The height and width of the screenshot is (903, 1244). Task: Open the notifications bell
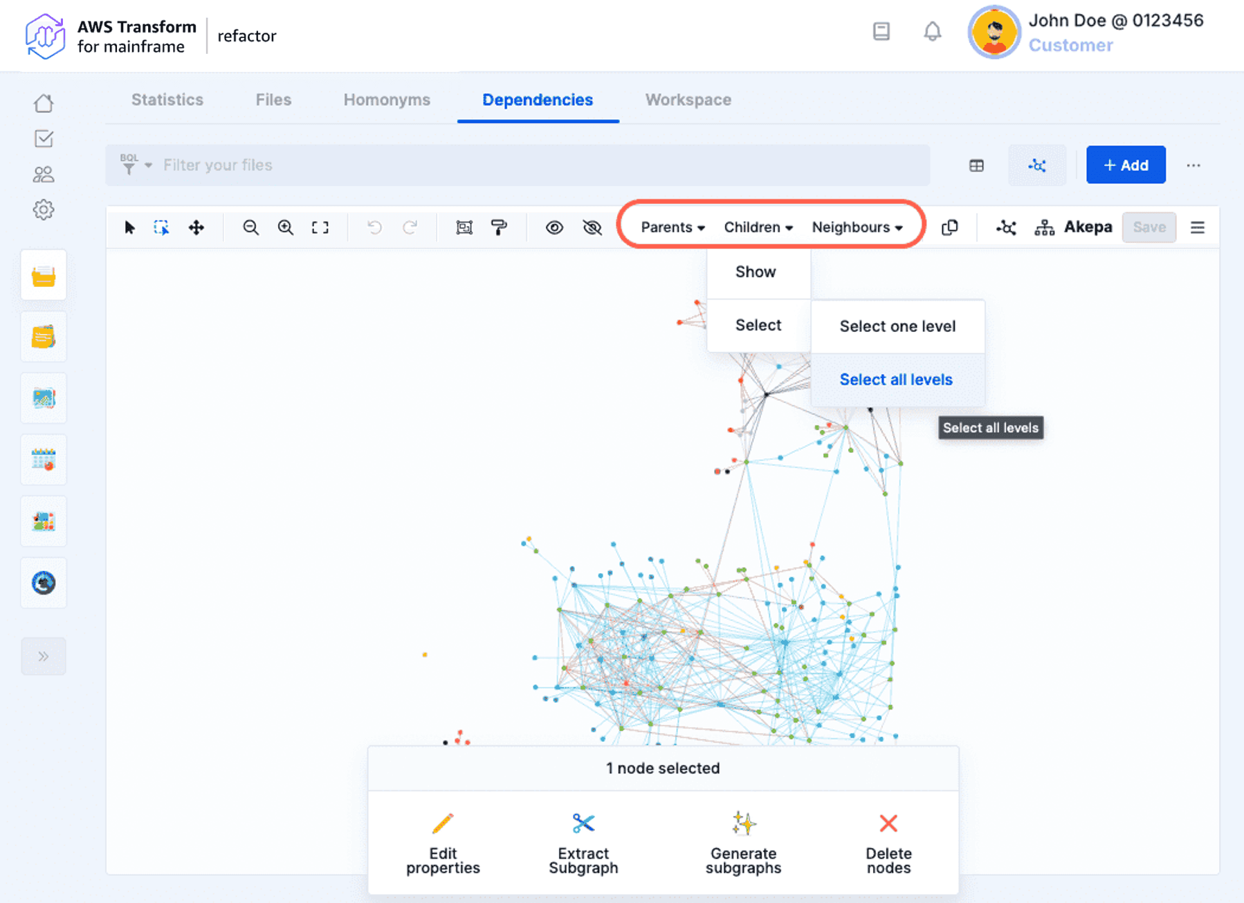pyautogui.click(x=932, y=32)
